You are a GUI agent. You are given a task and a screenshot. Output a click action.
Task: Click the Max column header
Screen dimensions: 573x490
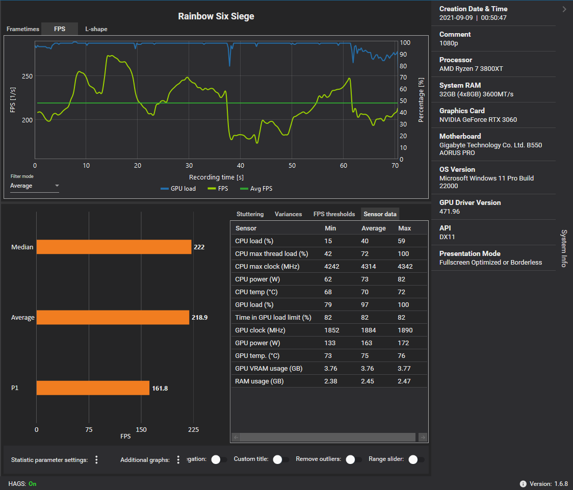click(404, 228)
